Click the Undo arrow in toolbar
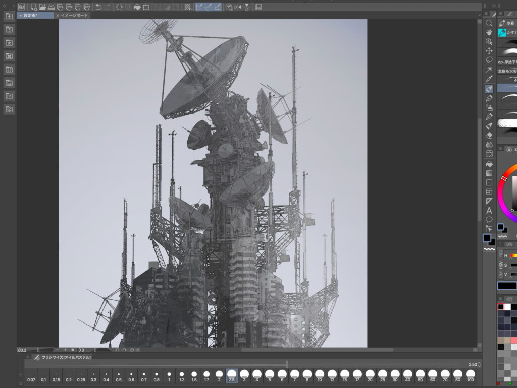 point(98,7)
